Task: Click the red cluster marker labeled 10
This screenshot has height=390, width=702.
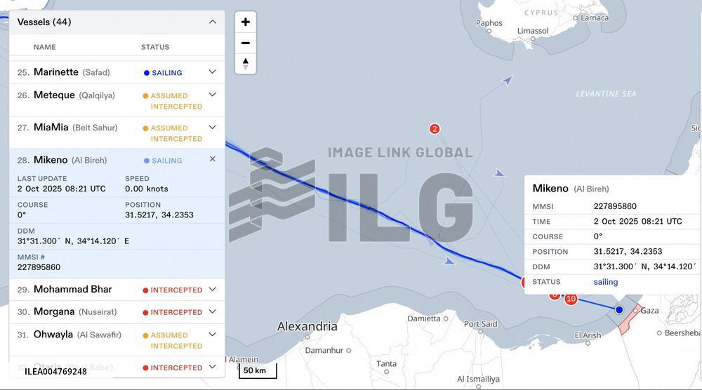Action: click(x=571, y=299)
